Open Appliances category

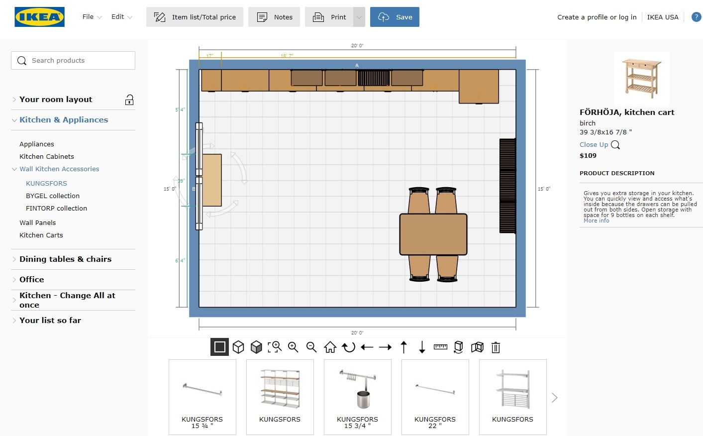pos(37,144)
